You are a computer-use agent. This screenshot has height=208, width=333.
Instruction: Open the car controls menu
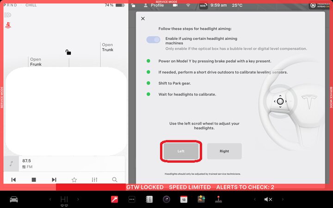click(x=14, y=199)
